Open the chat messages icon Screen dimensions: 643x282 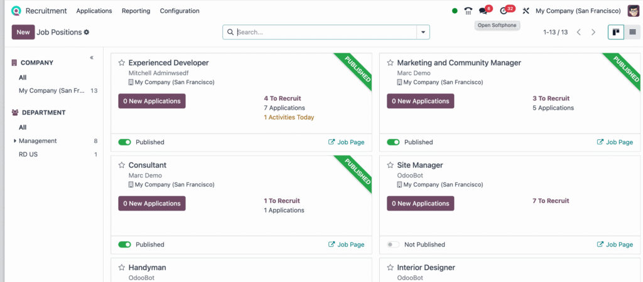pyautogui.click(x=483, y=11)
